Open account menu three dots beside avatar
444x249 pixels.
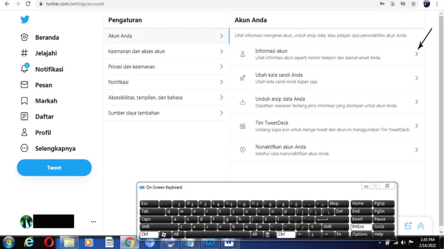[94, 222]
